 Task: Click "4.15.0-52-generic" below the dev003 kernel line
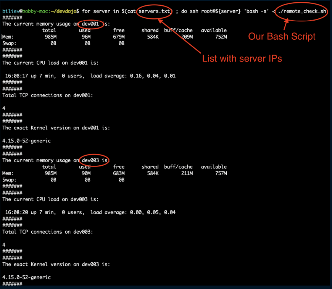click(x=26, y=277)
